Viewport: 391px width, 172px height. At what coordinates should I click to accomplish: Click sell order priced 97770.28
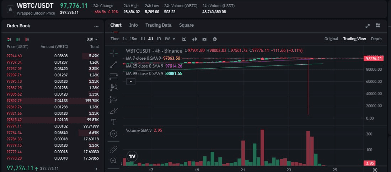(x=53, y=158)
